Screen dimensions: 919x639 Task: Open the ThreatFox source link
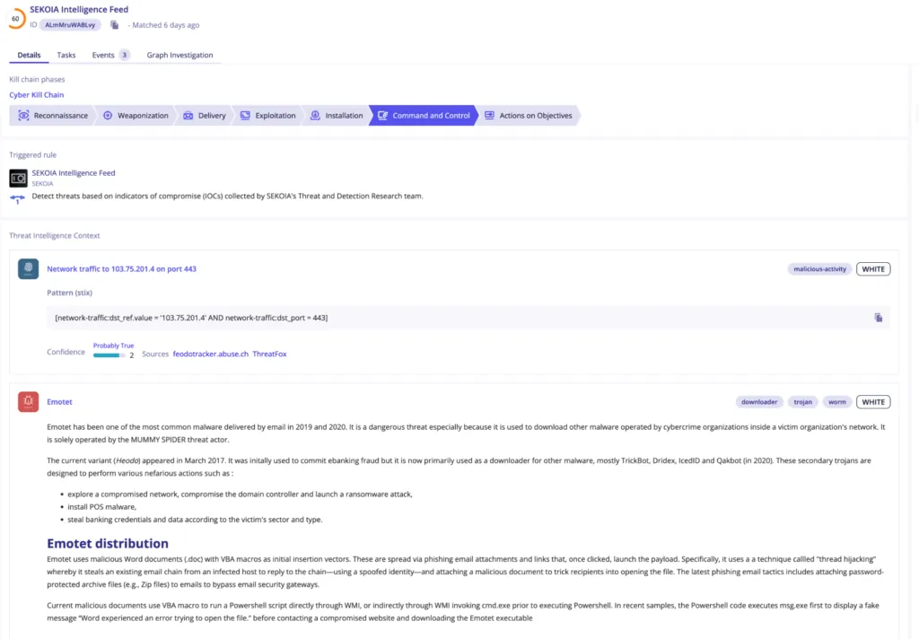(x=269, y=355)
